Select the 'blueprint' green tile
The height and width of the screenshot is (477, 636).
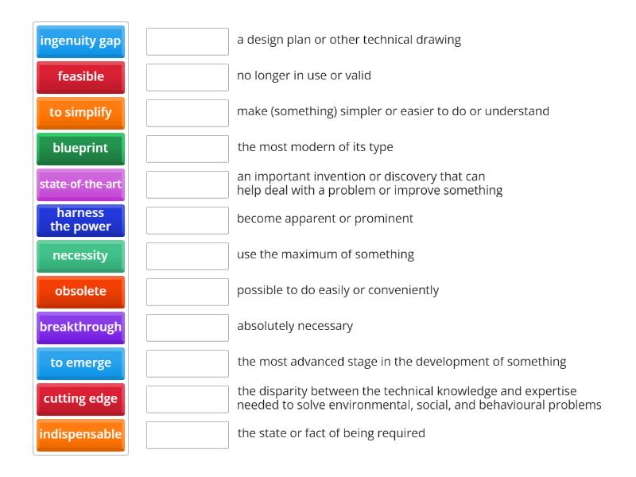point(80,149)
